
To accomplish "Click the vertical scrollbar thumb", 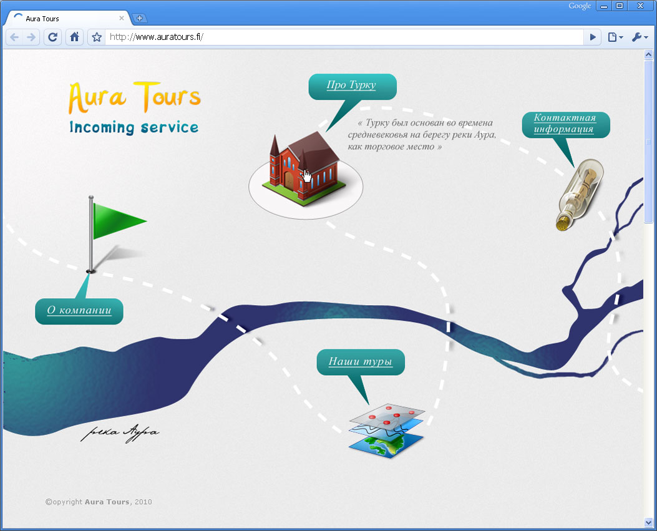I will pyautogui.click(x=648, y=142).
